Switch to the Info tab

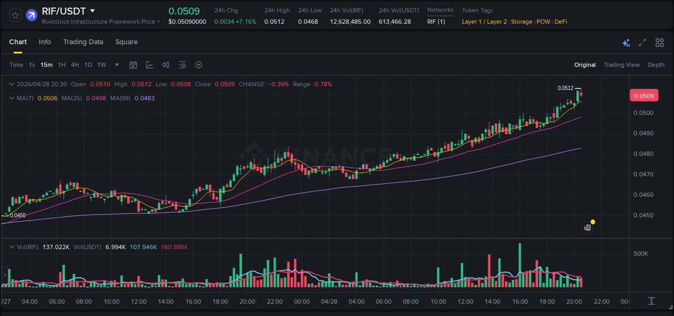tap(45, 42)
